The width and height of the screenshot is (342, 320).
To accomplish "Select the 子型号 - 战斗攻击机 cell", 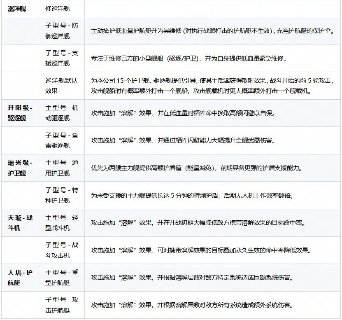I will pyautogui.click(x=62, y=250).
